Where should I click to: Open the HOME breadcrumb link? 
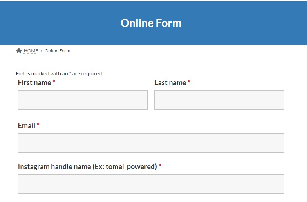[31, 51]
